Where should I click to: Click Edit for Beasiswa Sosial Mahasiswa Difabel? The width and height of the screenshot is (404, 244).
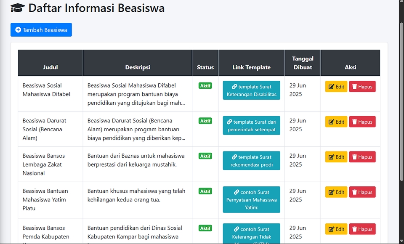336,87
